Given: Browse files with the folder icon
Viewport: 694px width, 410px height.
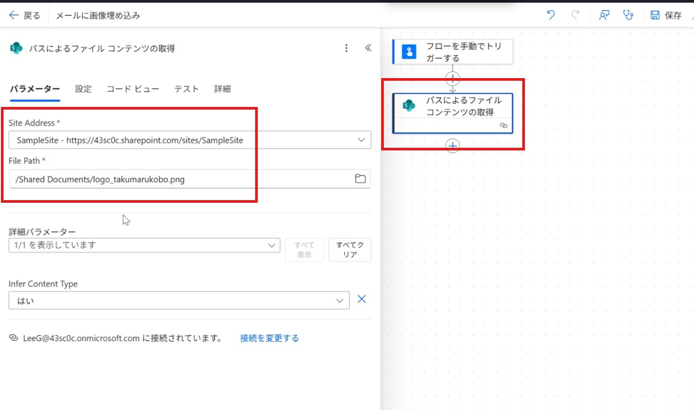Looking at the screenshot, I should click(x=360, y=179).
